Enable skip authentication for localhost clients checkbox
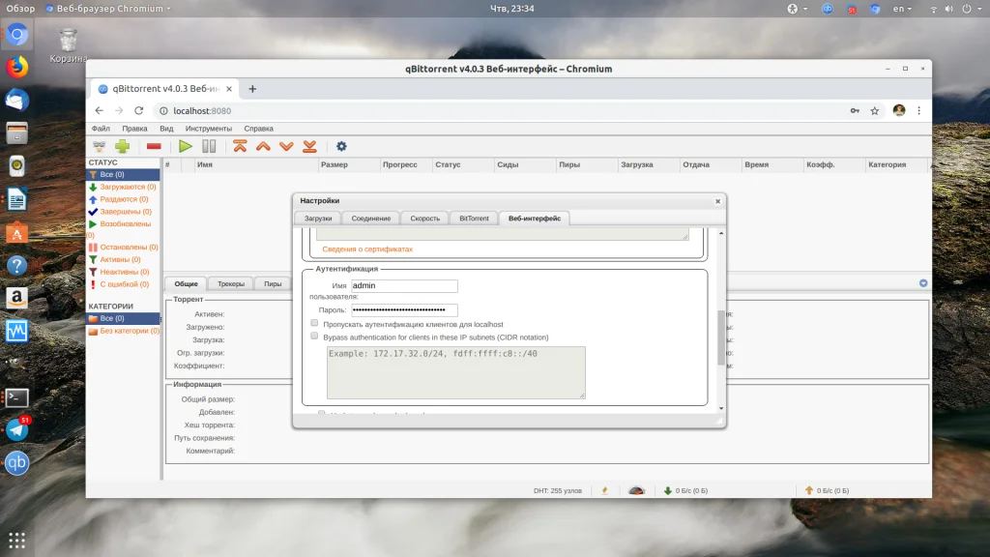This screenshot has height=557, width=990. (x=314, y=323)
